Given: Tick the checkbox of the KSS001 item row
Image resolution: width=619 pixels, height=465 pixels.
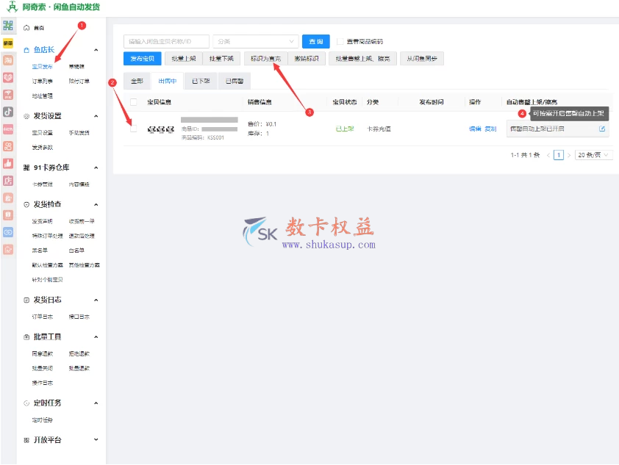Looking at the screenshot, I should click(134, 129).
